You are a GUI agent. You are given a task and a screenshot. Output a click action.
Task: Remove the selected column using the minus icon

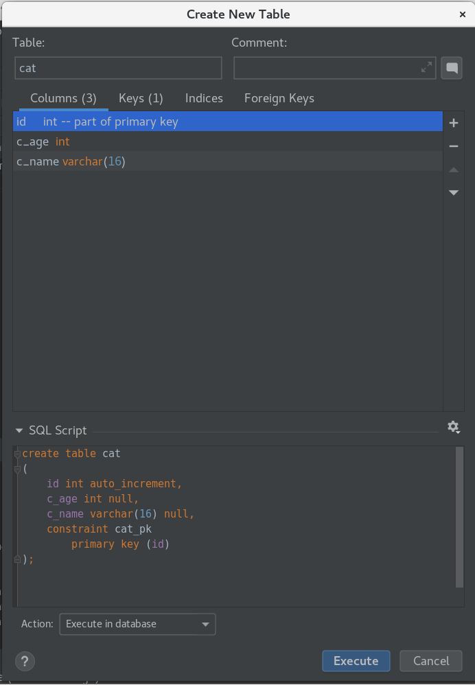(453, 146)
